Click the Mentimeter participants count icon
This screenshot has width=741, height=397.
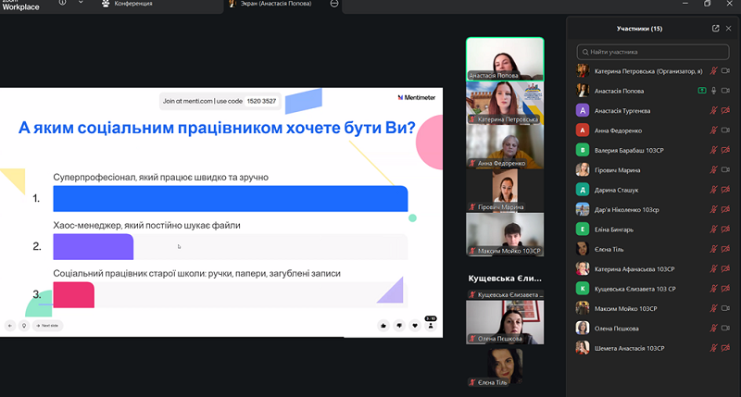tap(430, 324)
